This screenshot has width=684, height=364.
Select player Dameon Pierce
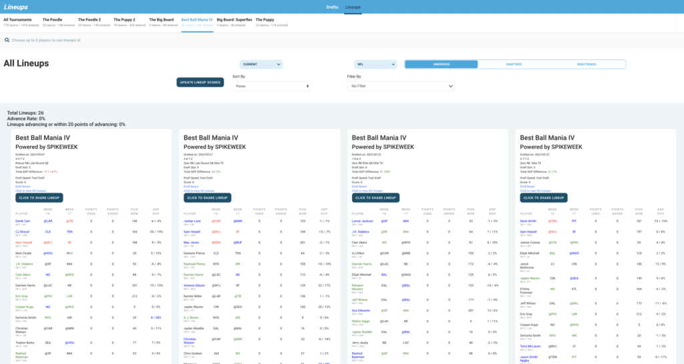[194, 253]
